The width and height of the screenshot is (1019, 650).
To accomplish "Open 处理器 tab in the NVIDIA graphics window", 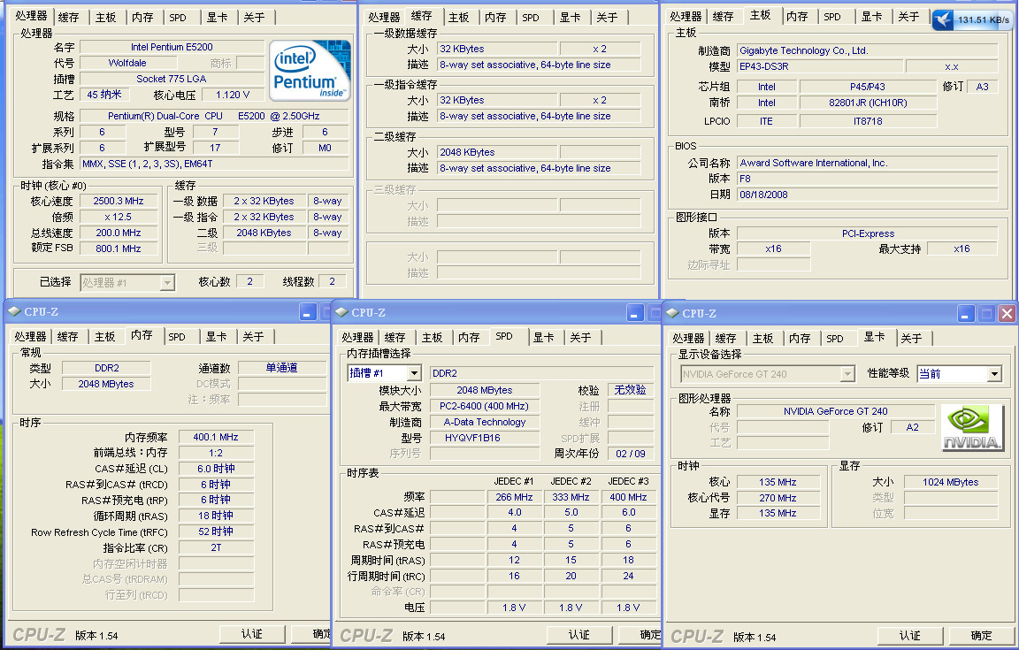I will click(x=688, y=338).
